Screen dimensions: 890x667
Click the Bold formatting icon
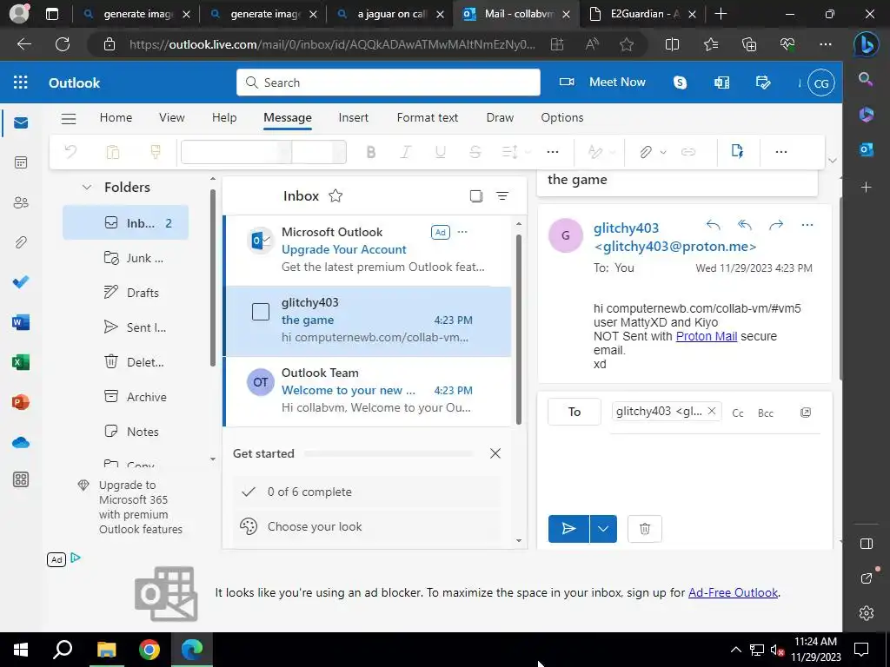[x=371, y=152]
